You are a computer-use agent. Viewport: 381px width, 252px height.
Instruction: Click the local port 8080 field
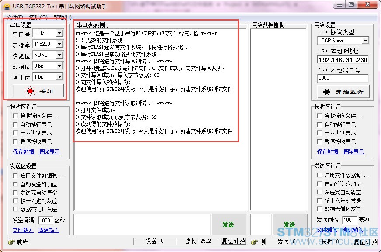coord(343,78)
